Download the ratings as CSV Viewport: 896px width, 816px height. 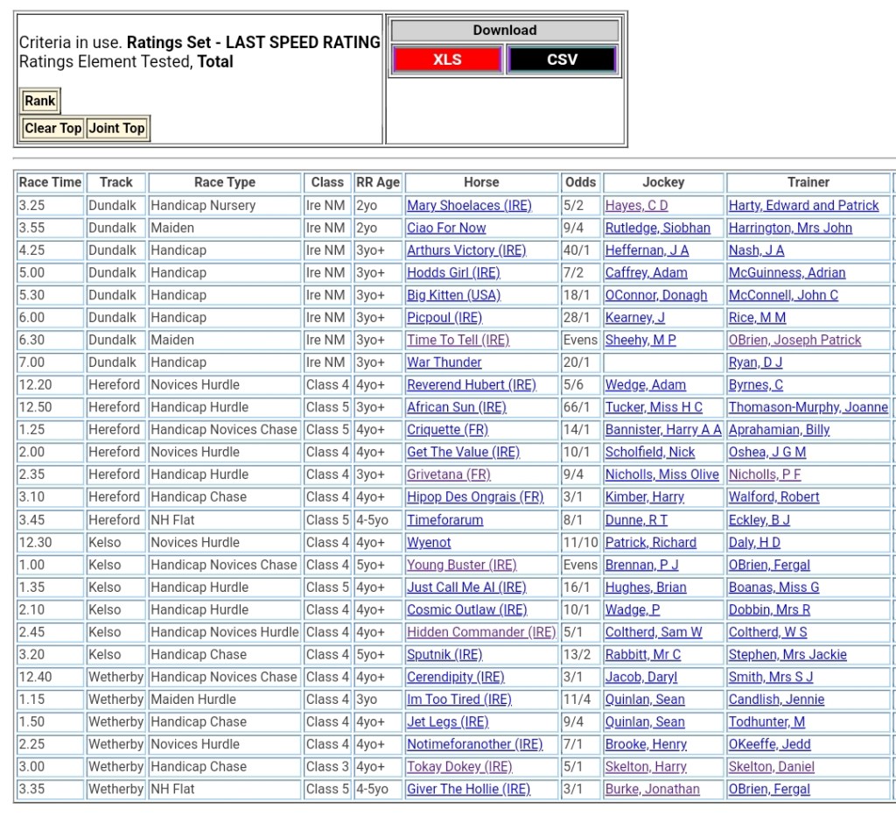pyautogui.click(x=562, y=60)
